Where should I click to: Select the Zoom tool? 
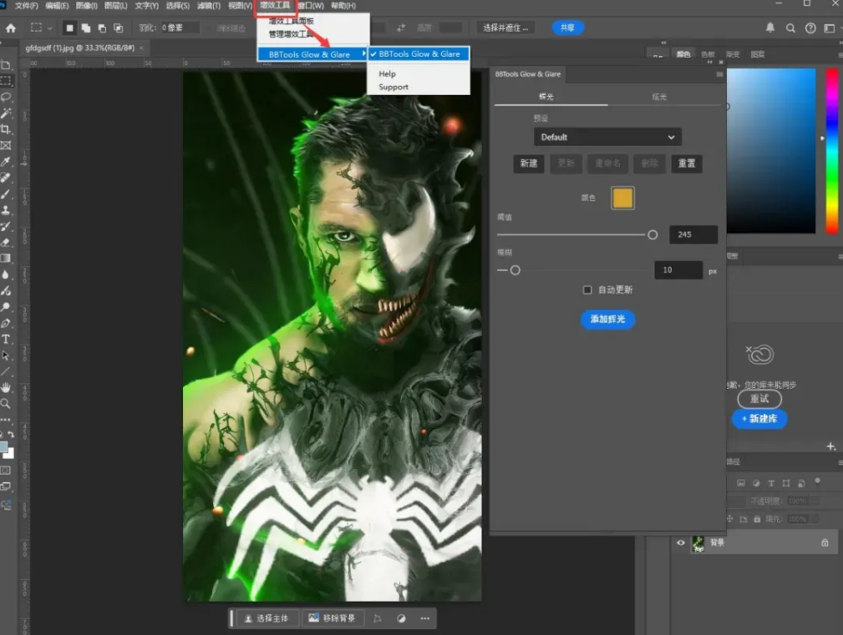click(x=6, y=404)
